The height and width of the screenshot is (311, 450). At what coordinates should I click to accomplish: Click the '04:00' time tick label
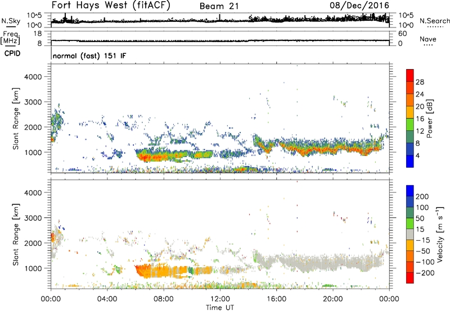click(107, 299)
